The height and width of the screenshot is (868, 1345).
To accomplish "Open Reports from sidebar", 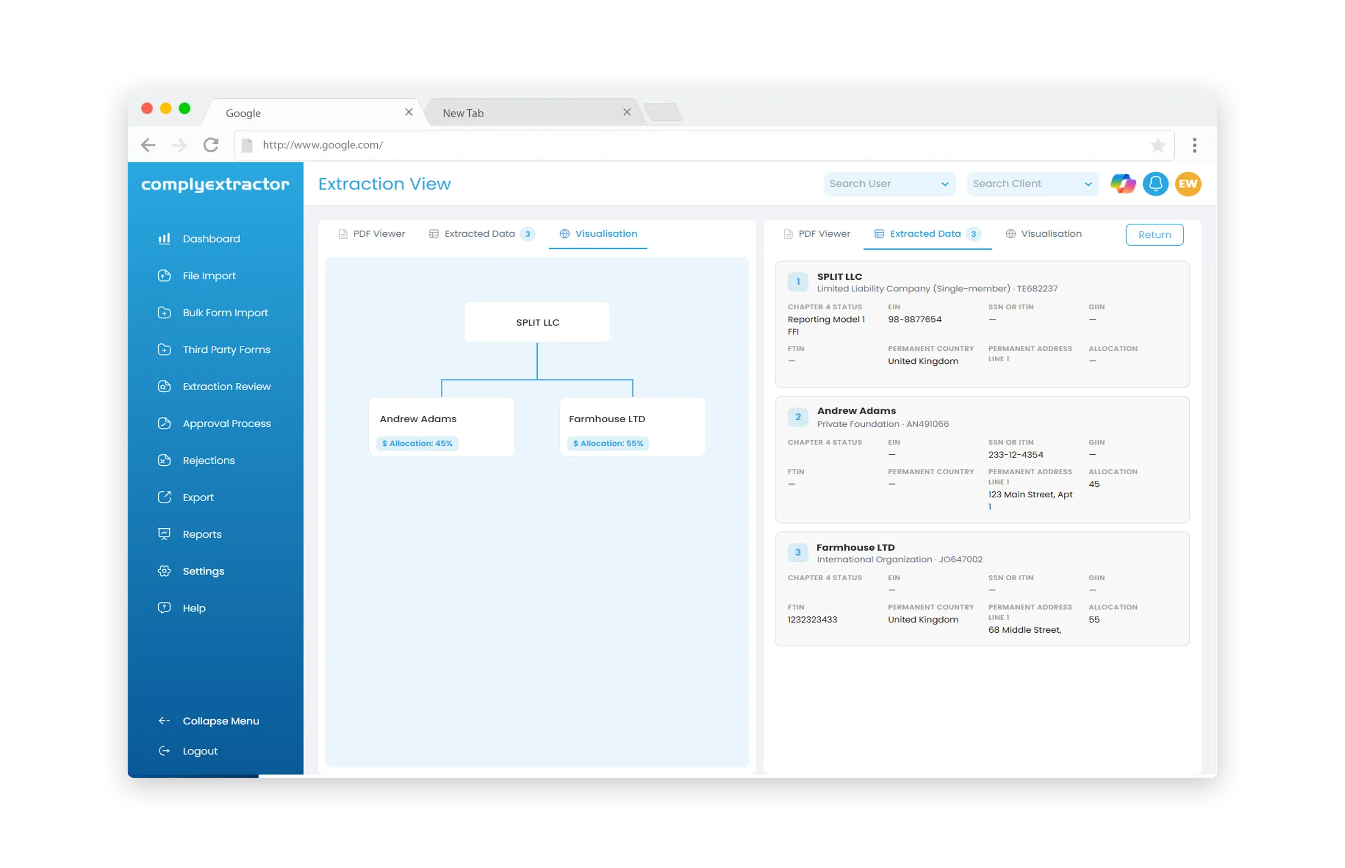I will (190, 535).
